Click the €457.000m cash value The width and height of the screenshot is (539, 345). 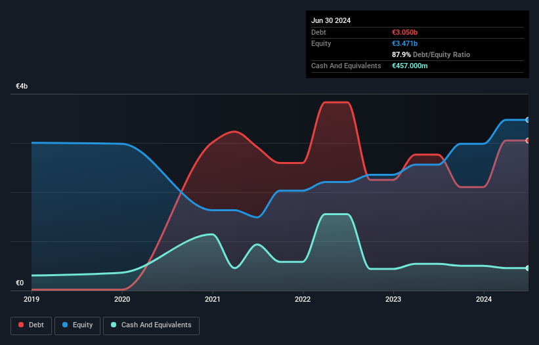click(x=410, y=66)
